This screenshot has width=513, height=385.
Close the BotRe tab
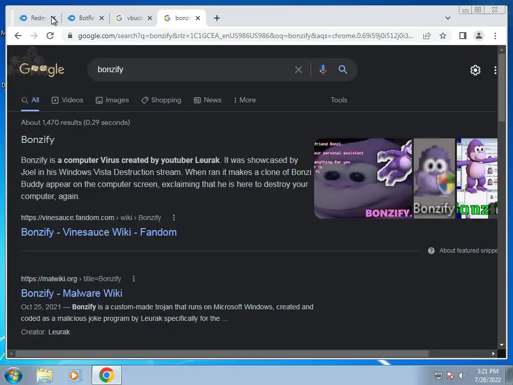point(102,18)
